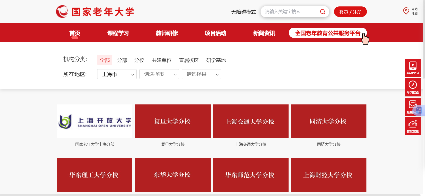This screenshot has width=425, height=196.
Task: Open the 上海开放大学 logo card
Action: (x=95, y=122)
